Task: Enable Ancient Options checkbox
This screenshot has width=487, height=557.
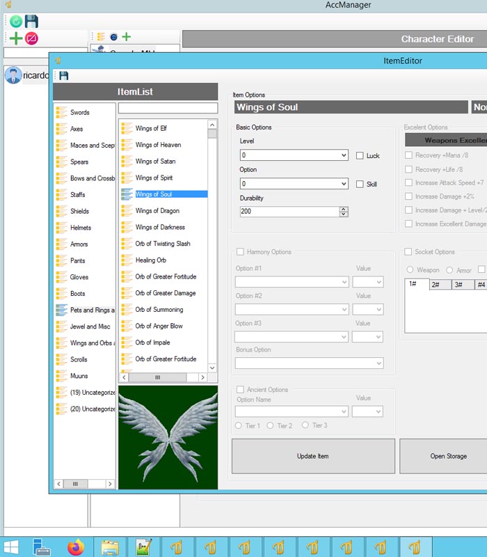Action: (x=240, y=390)
